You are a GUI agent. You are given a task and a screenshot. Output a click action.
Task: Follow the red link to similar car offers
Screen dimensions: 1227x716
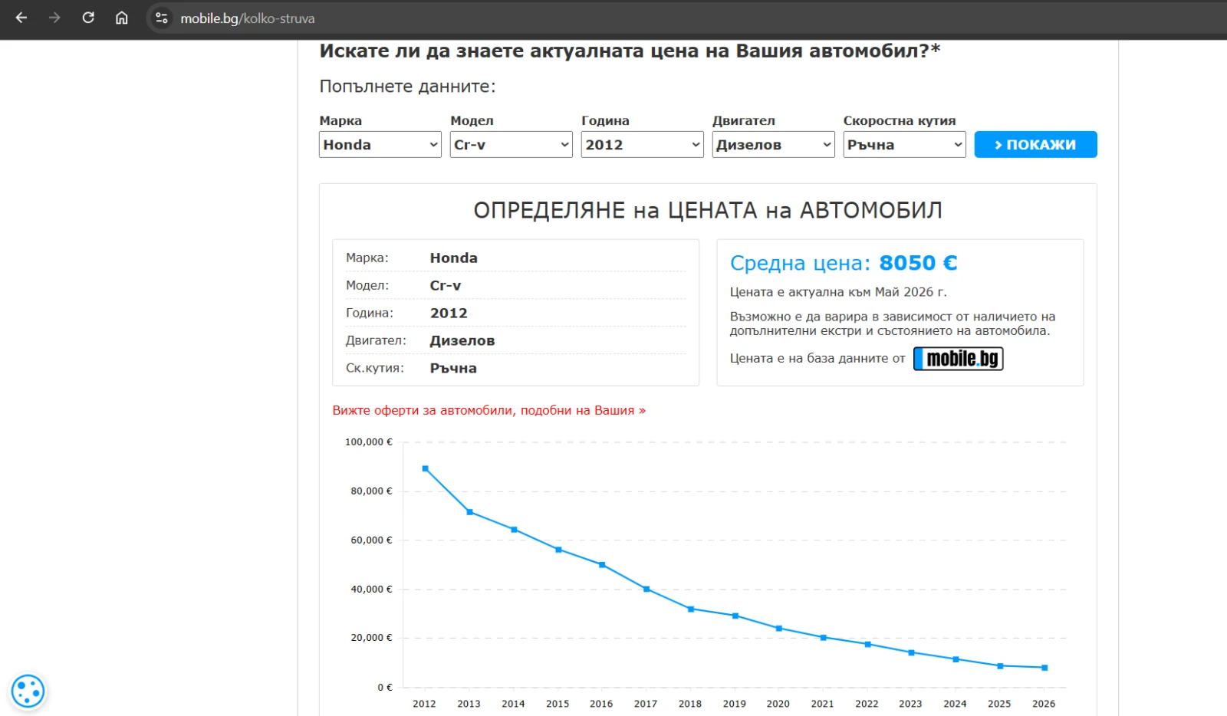tap(489, 411)
